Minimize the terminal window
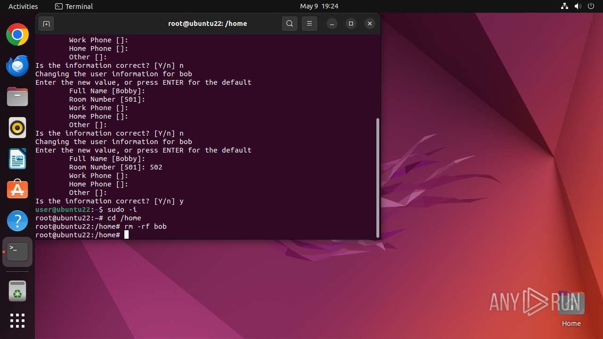Viewport: 603px width, 339px height. [332, 24]
